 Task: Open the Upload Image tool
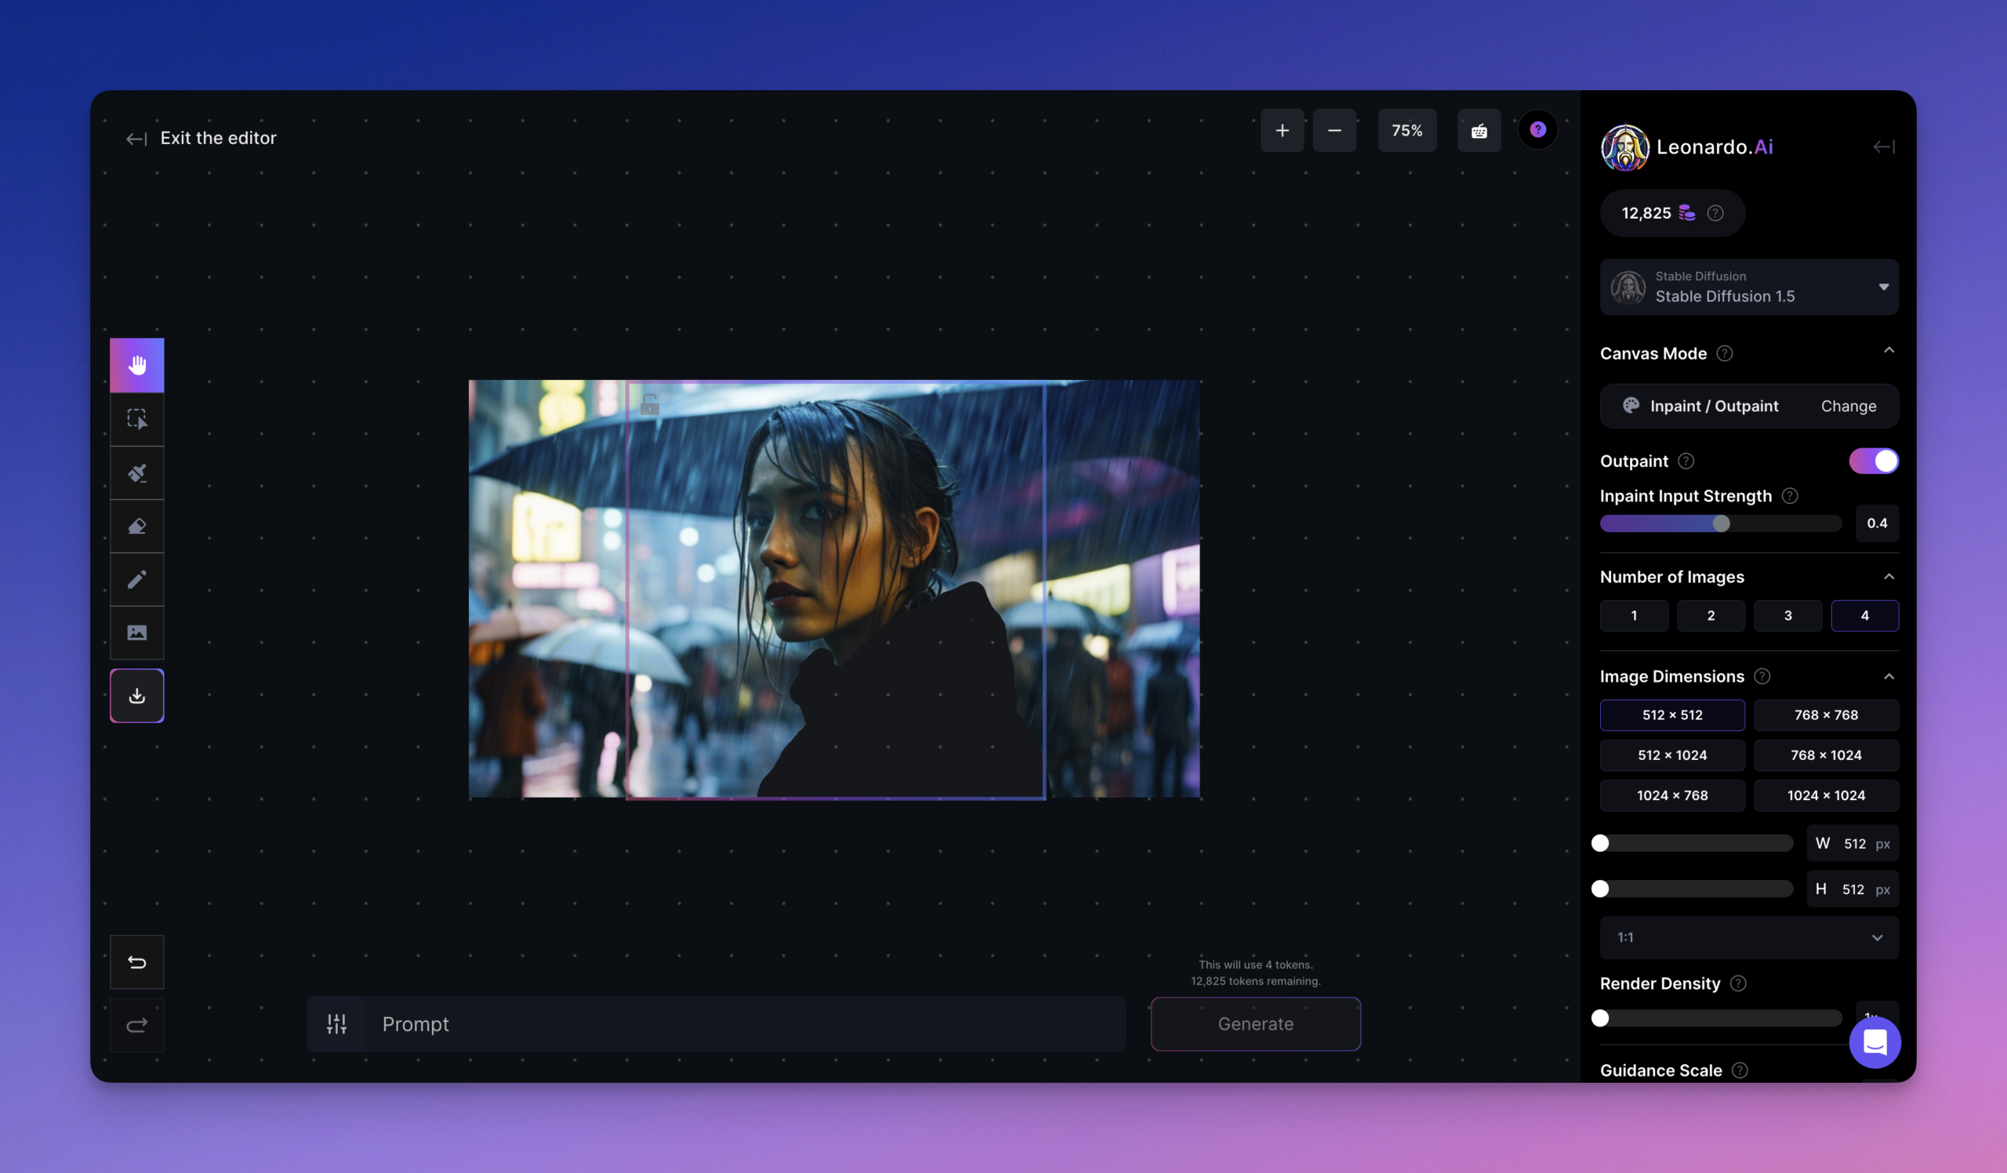[137, 632]
